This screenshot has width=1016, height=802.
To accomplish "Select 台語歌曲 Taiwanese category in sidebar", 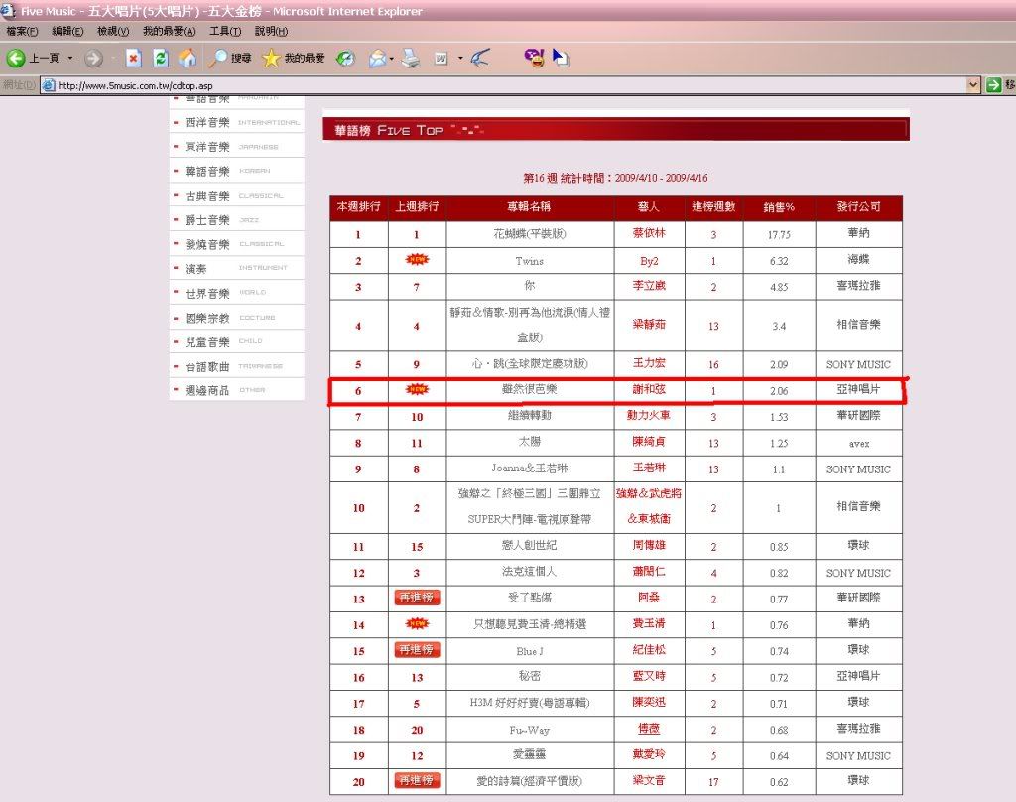I will click(x=206, y=366).
